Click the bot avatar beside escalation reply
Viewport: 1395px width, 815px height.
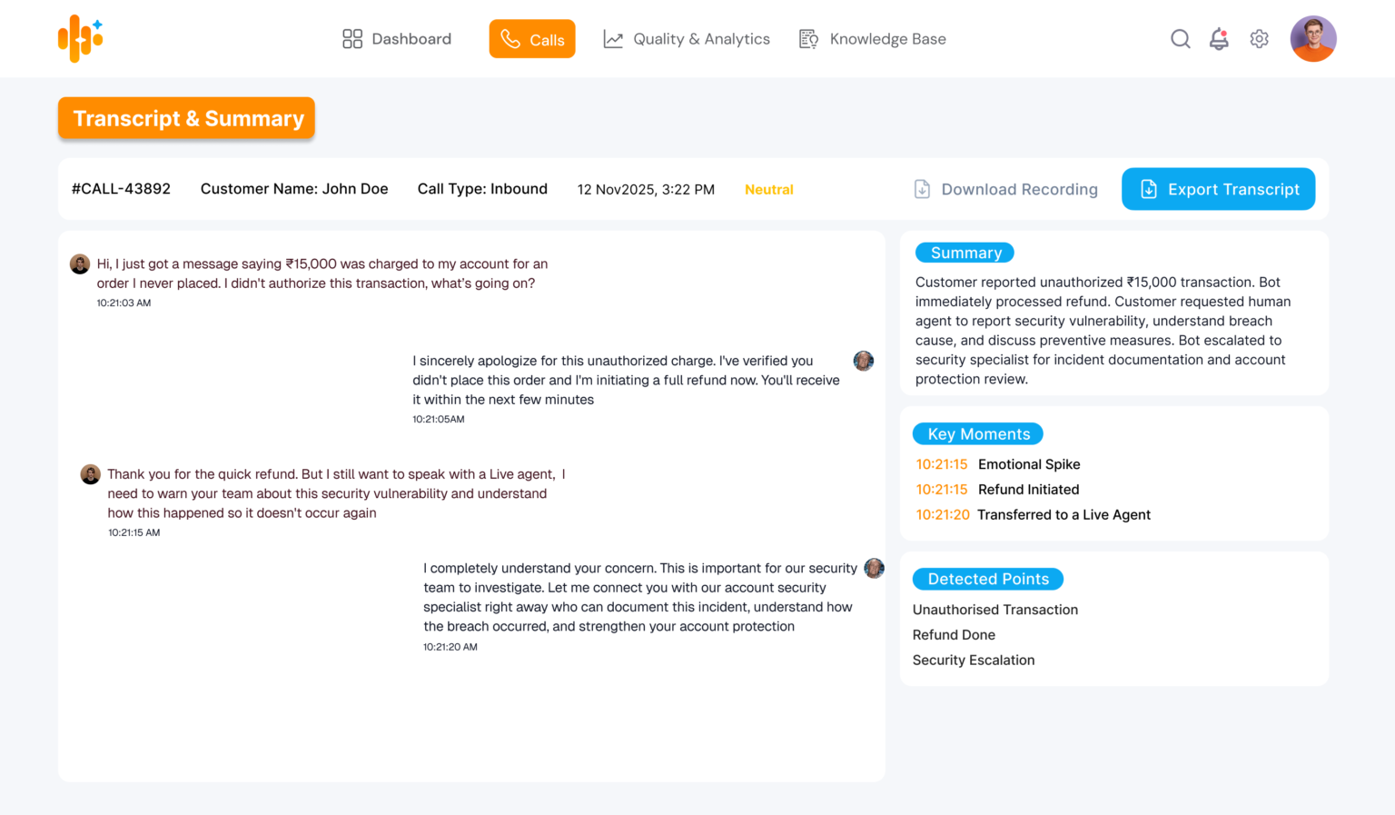pos(874,569)
